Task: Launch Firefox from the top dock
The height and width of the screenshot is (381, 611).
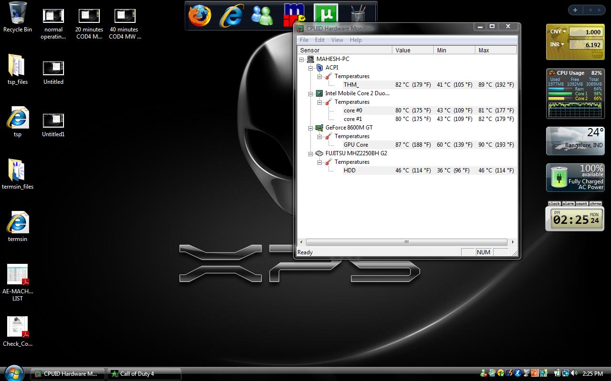Action: tap(200, 16)
